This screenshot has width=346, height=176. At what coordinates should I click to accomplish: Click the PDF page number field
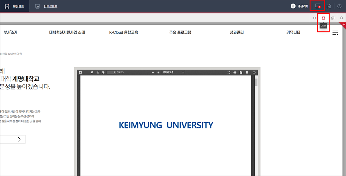click(111, 72)
